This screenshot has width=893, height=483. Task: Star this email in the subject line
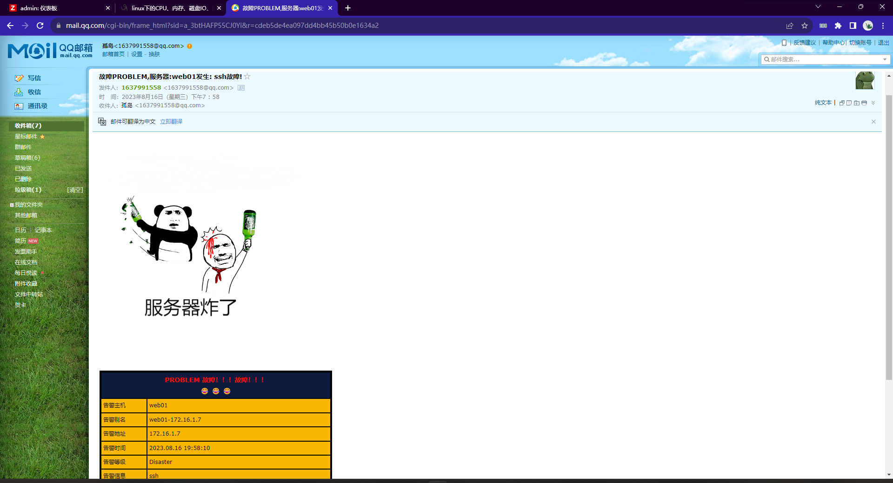pyautogui.click(x=247, y=77)
